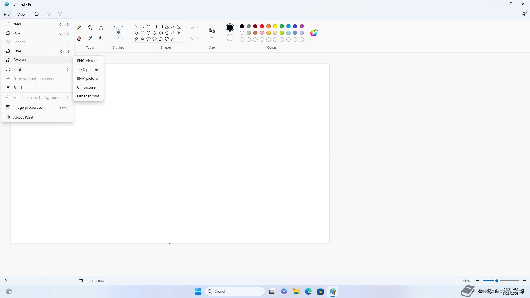Expand the Brushes dropdown arrow
This screenshot has height=298, width=530.
click(x=118, y=37)
